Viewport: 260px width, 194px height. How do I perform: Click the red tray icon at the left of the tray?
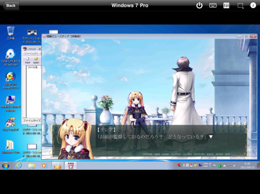[x=179, y=165]
